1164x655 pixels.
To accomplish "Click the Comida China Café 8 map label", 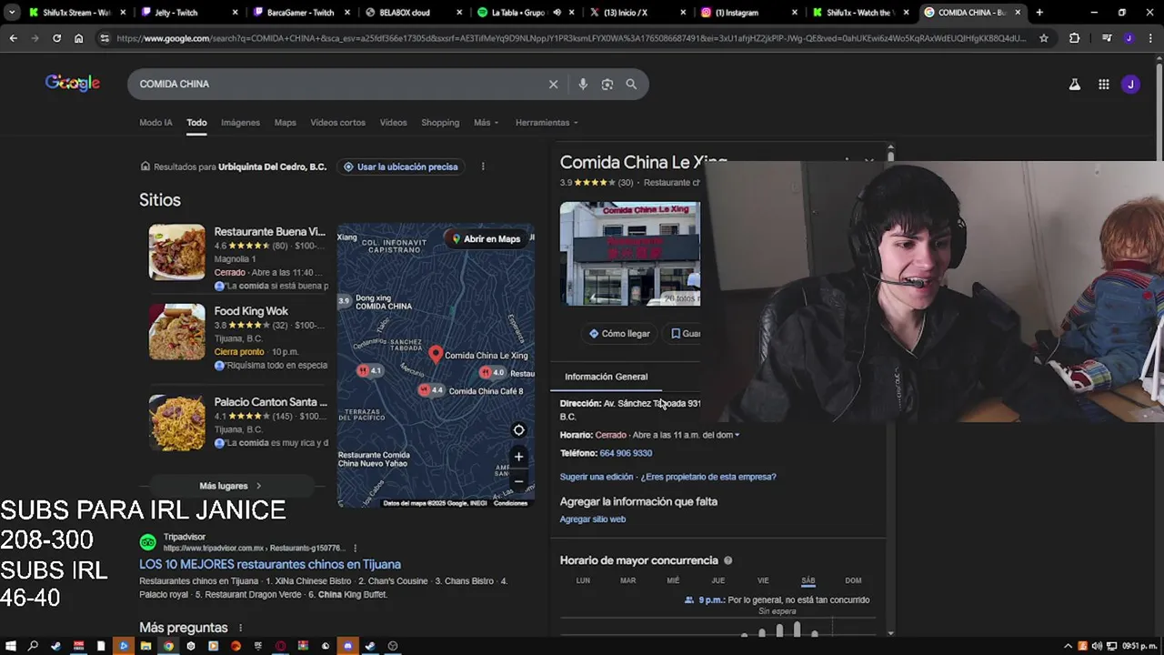I will pos(486,391).
